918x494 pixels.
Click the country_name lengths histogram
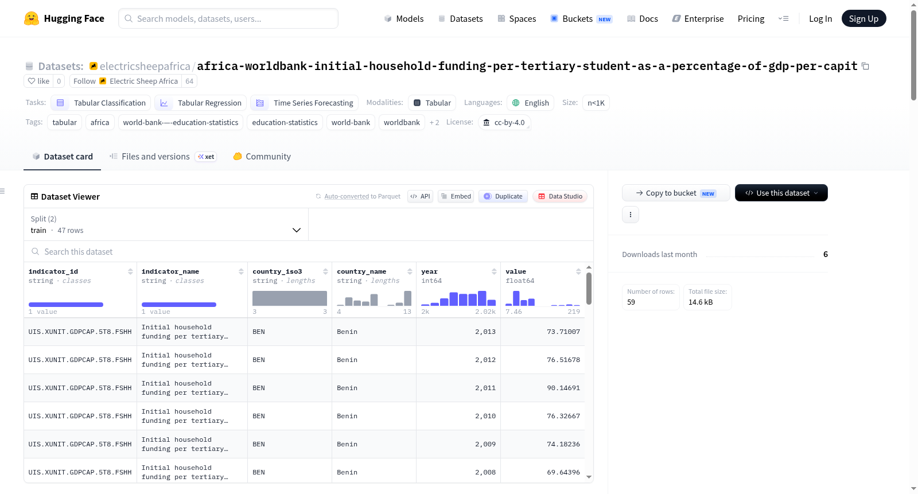click(374, 298)
